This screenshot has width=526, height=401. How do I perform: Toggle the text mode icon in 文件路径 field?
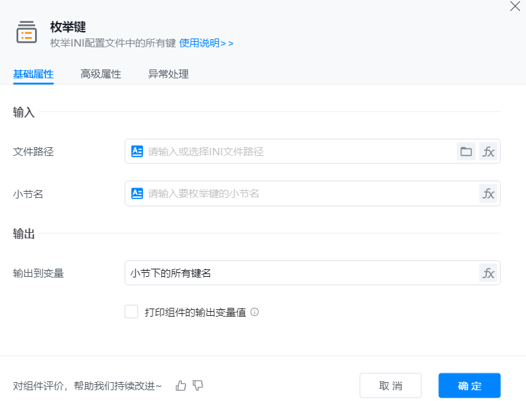tap(137, 151)
